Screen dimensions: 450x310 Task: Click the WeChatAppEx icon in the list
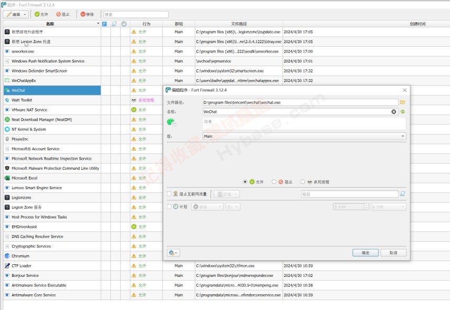coord(7,81)
